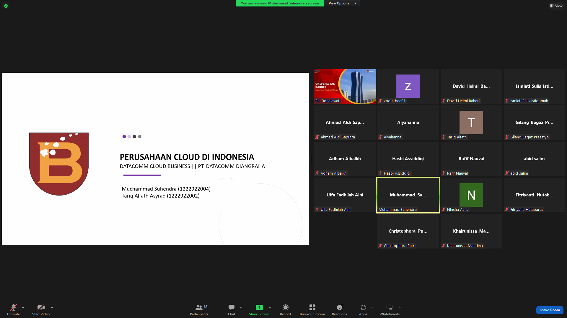The width and height of the screenshot is (567, 318).
Task: Start recording with the Record icon
Action: pyautogui.click(x=285, y=307)
